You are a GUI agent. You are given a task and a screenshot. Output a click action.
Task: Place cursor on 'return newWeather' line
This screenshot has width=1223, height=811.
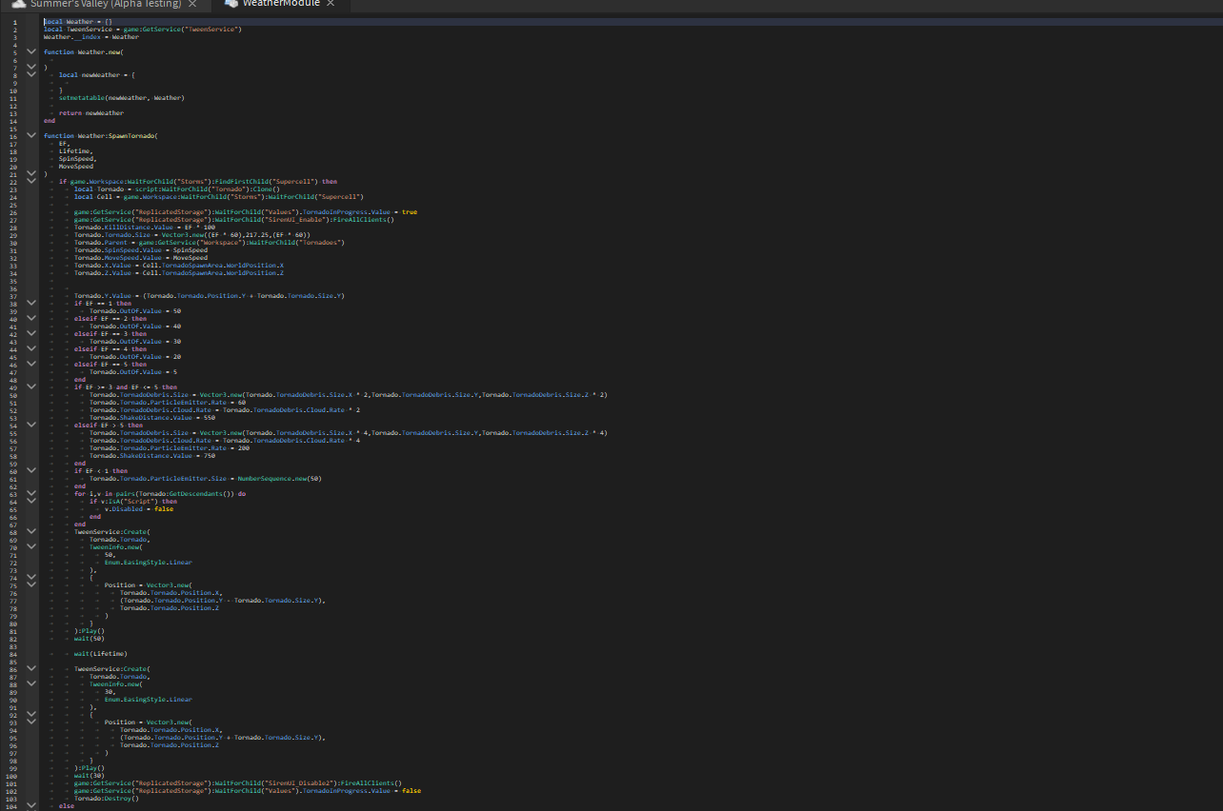coord(90,113)
